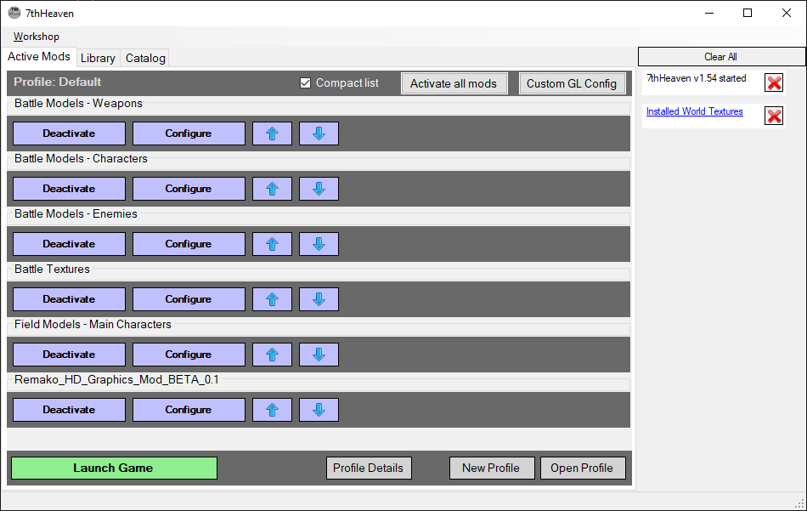Move Remako_HD_Graphics_Mod down arrow

tap(319, 410)
